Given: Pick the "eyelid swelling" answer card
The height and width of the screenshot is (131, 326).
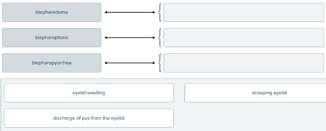Looking at the screenshot, I should coord(89,93).
